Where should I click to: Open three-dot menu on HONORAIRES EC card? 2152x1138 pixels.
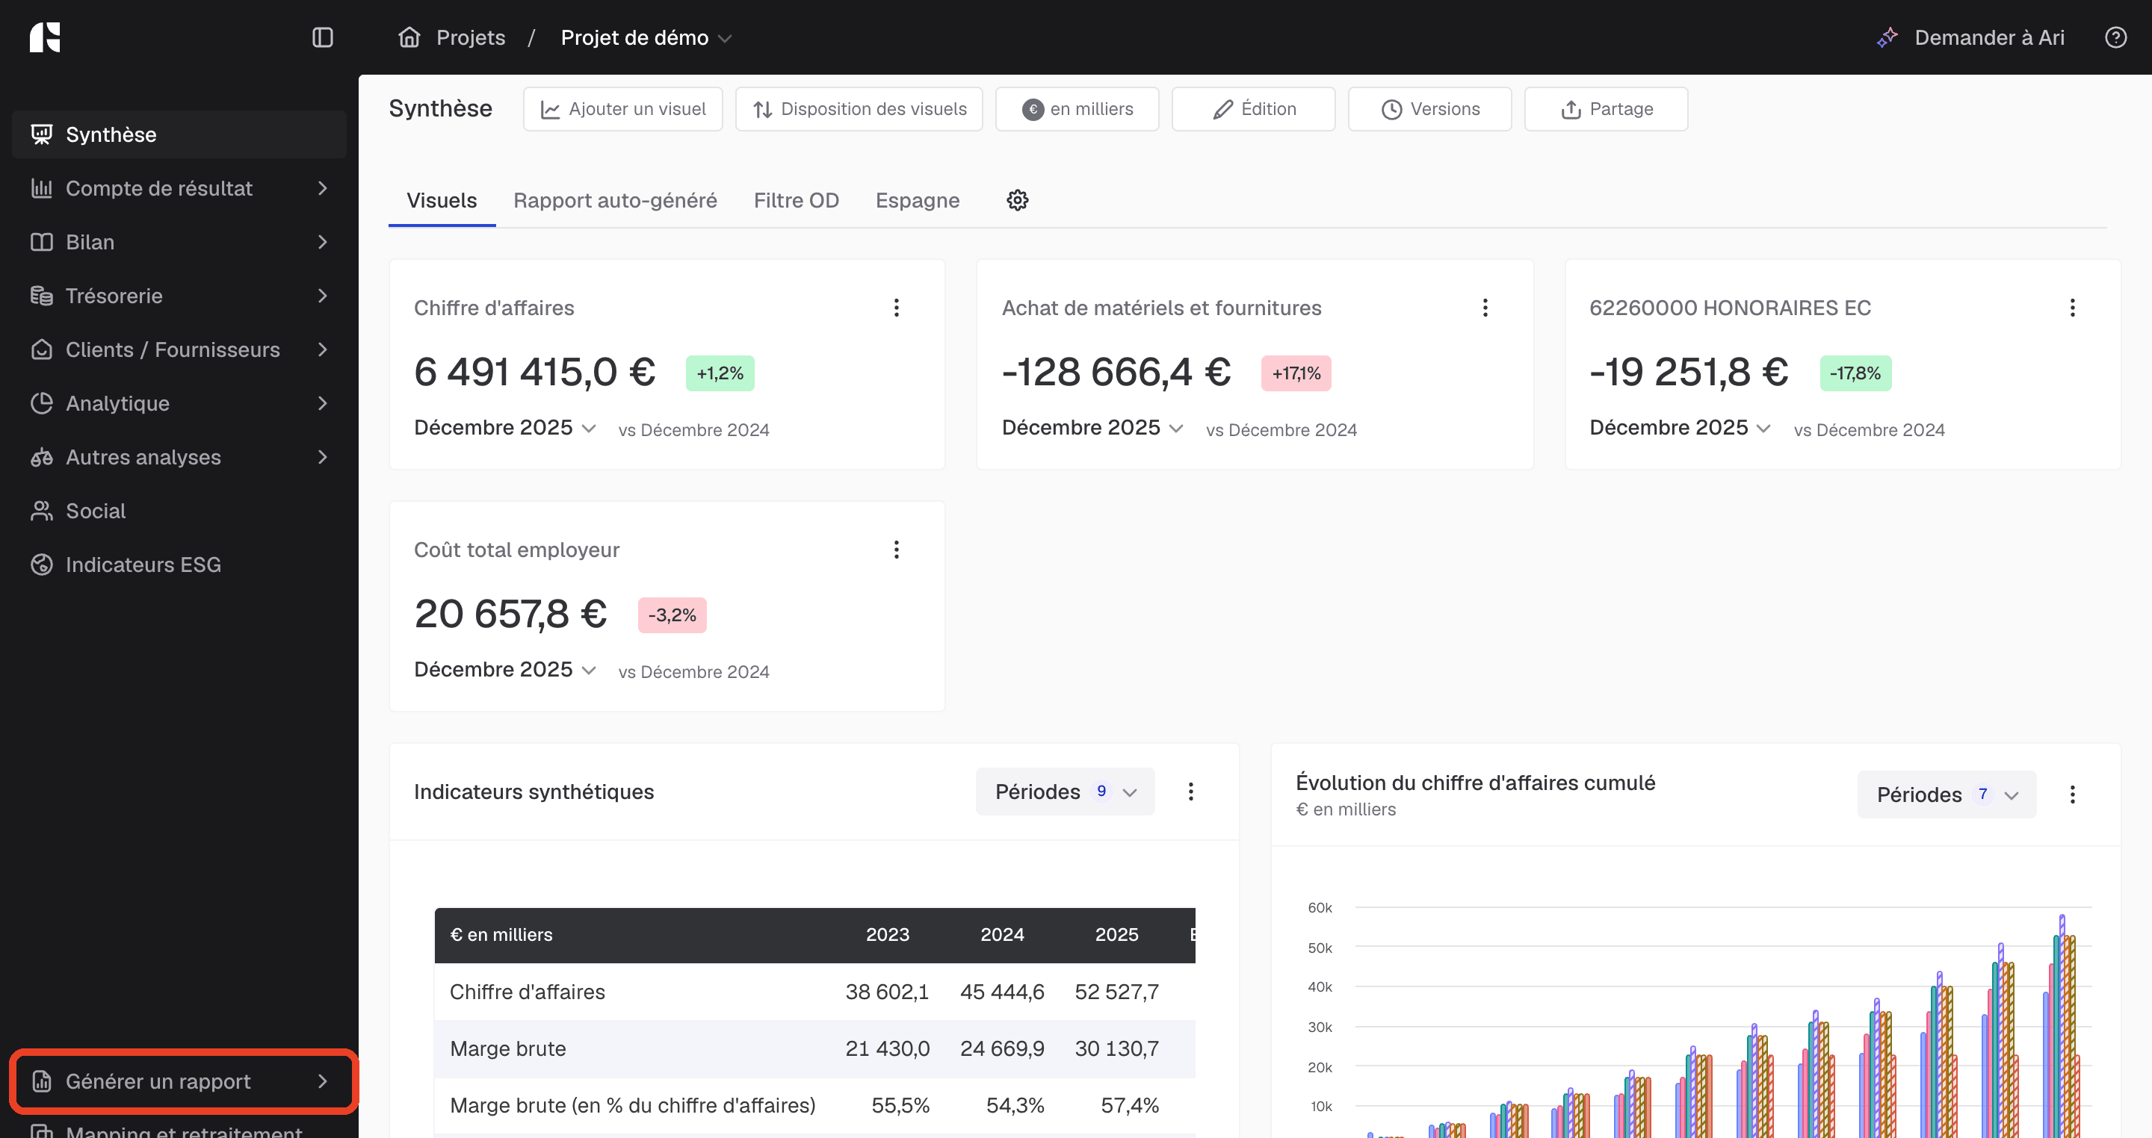[x=2072, y=308]
